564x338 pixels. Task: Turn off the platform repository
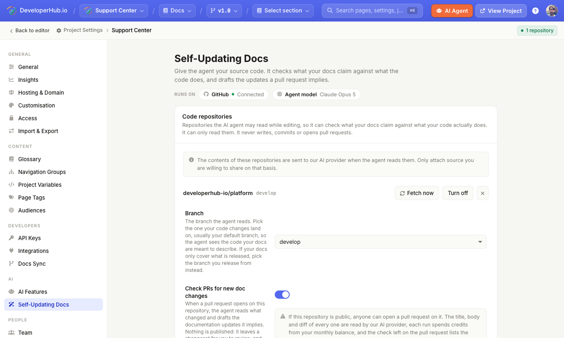click(458, 193)
